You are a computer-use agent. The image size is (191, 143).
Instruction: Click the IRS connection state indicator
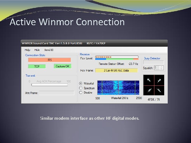pyautogui.click(x=49, y=60)
